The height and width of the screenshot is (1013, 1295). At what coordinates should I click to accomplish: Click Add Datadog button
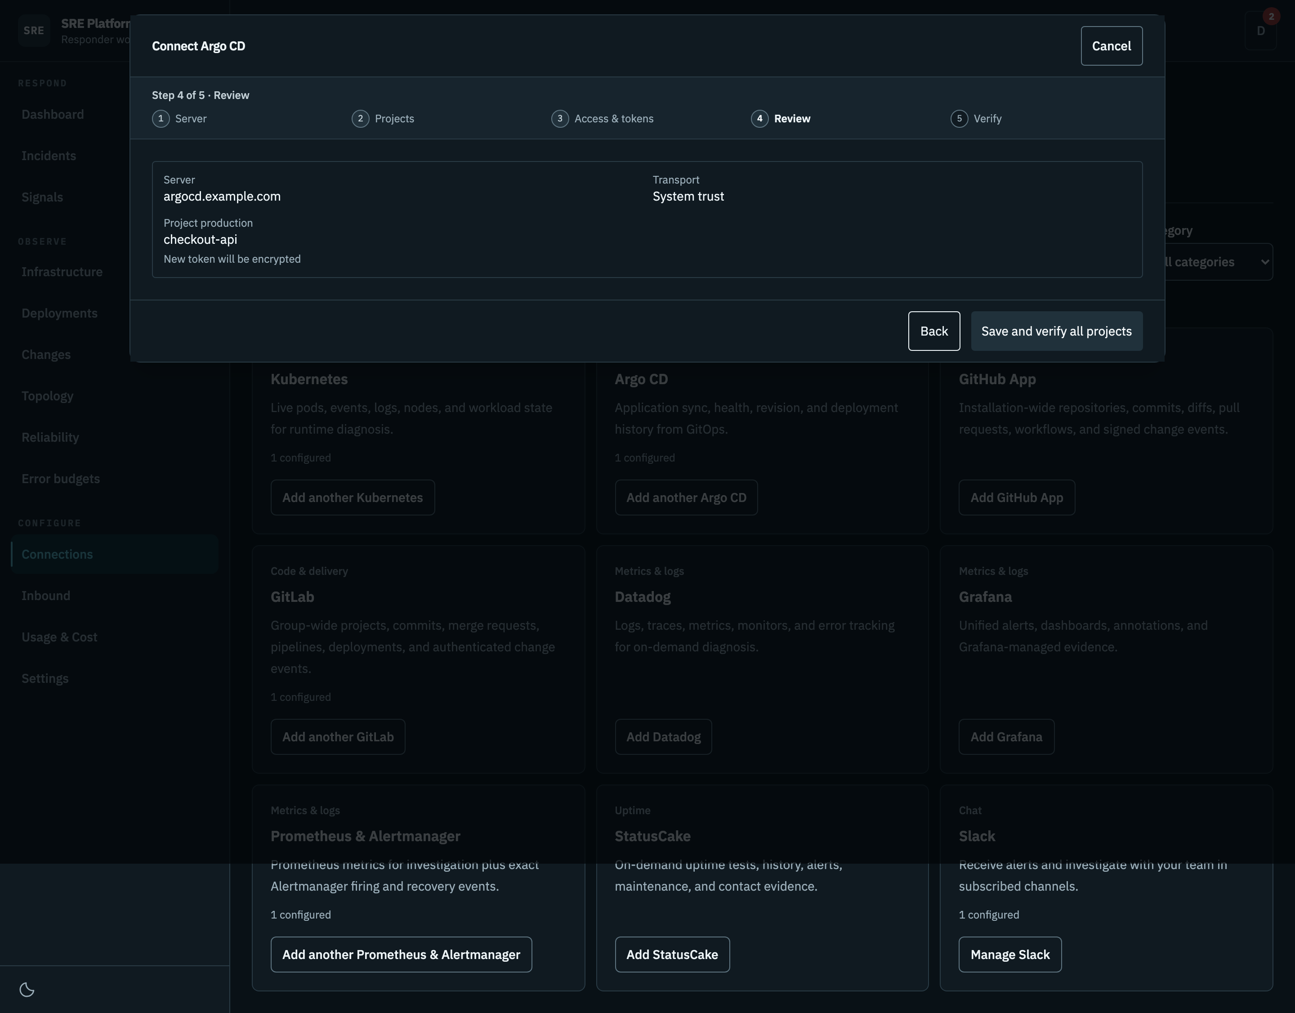pos(664,737)
